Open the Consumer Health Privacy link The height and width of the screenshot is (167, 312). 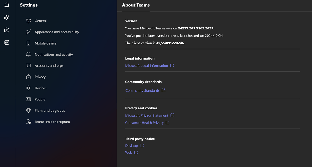pos(144,122)
